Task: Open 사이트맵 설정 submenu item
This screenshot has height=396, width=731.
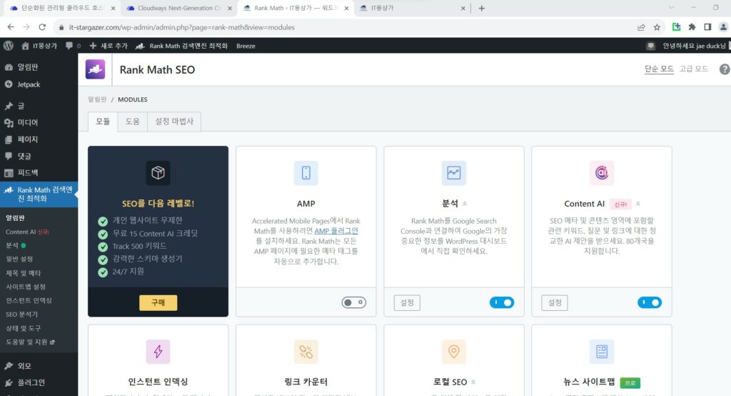Action: click(x=26, y=287)
